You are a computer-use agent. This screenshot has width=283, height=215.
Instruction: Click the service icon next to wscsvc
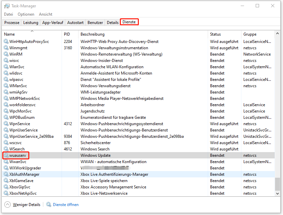6,142
